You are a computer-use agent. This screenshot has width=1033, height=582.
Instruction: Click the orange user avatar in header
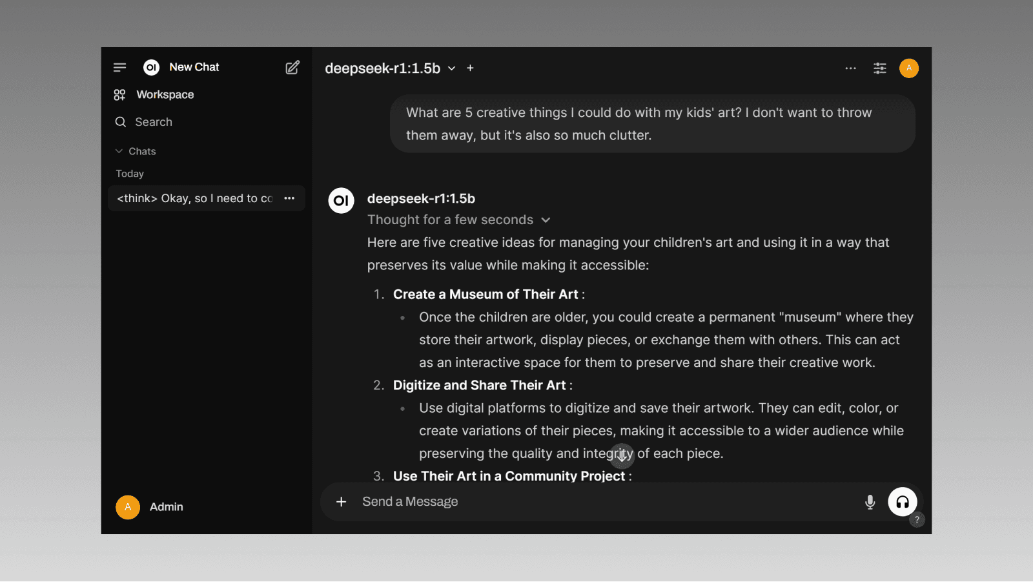pos(909,68)
